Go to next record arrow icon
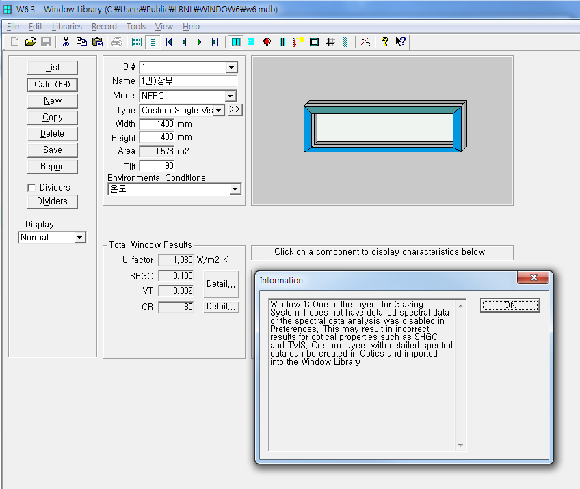580x489 pixels. [200, 42]
